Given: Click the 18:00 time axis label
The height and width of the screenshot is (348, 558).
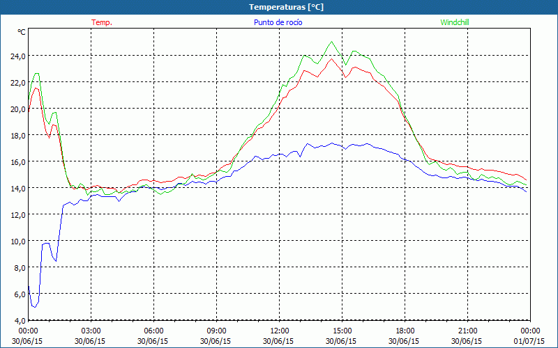Looking at the screenshot, I should [x=405, y=331].
